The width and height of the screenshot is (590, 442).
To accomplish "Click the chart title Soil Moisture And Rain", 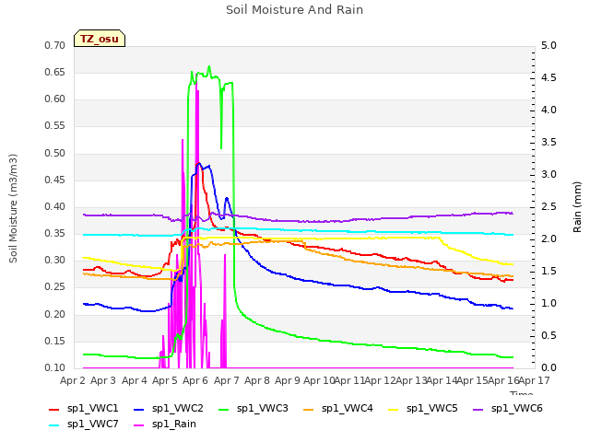I will click(294, 10).
